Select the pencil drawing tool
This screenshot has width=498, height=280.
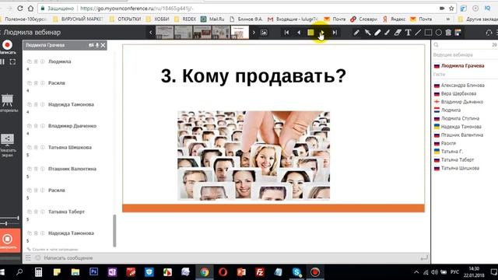(x=356, y=33)
